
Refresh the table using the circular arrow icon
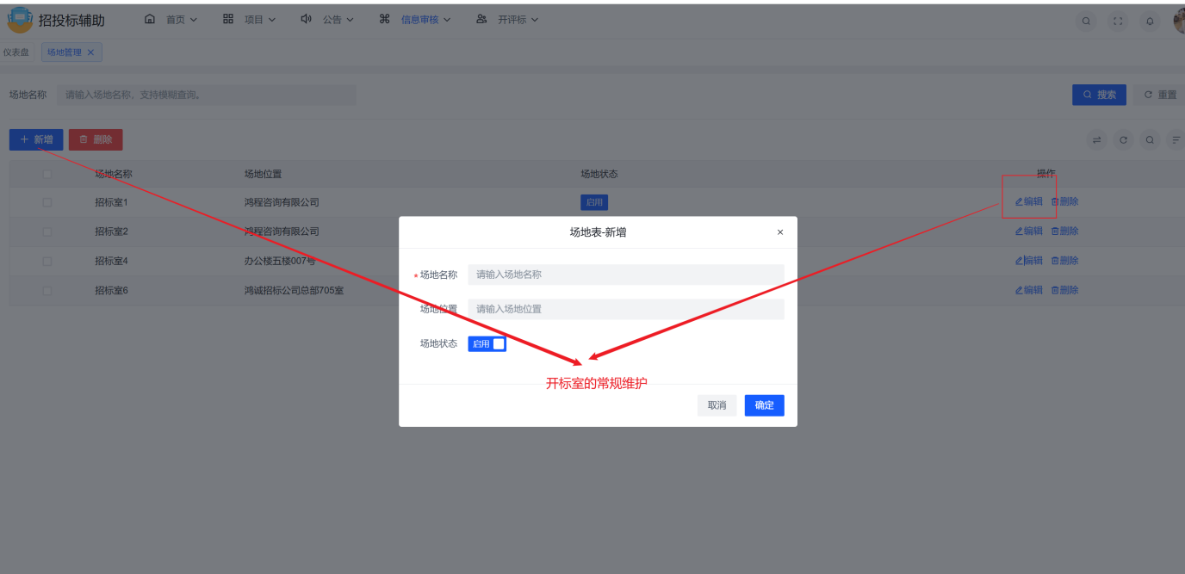[1123, 139]
